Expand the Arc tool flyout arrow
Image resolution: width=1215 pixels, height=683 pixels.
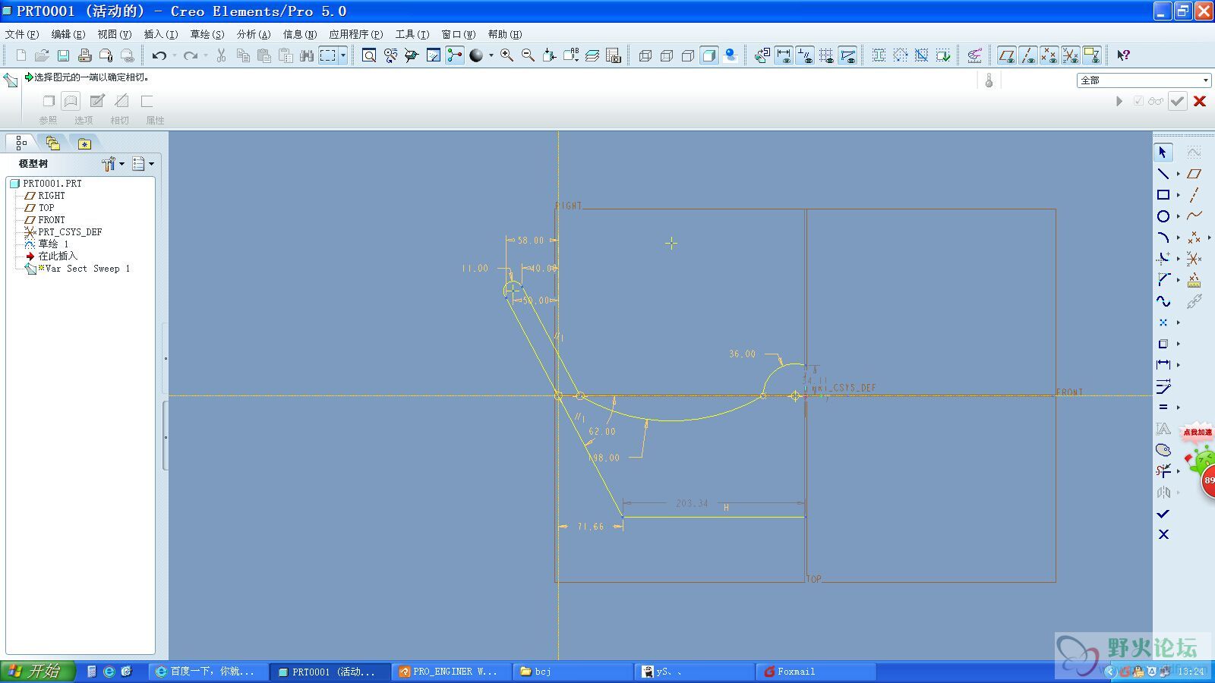point(1179,238)
